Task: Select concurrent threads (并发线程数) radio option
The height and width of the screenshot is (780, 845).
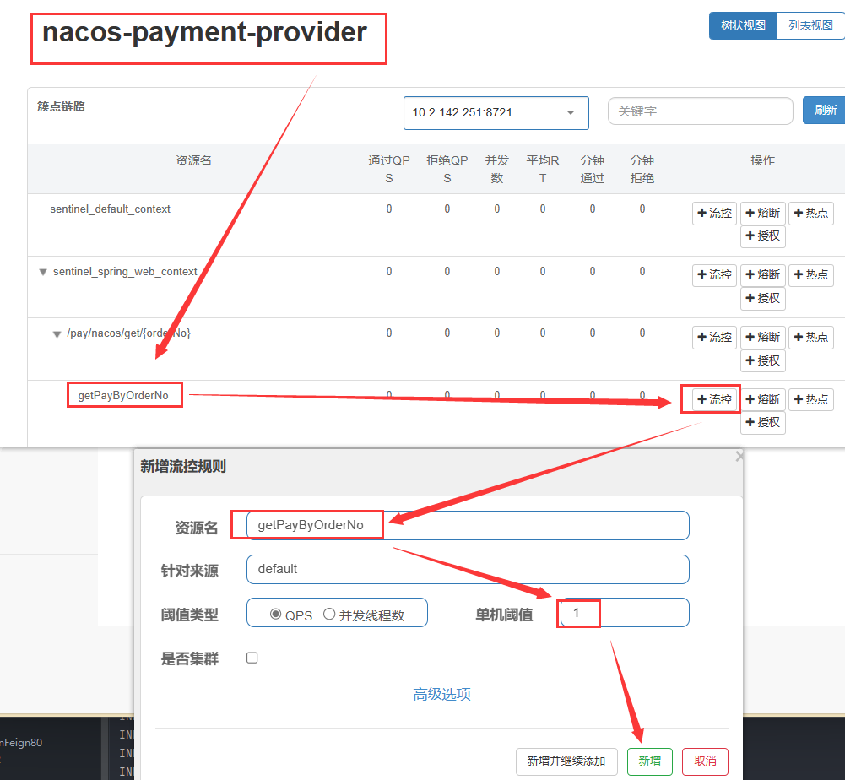Action: tap(329, 614)
